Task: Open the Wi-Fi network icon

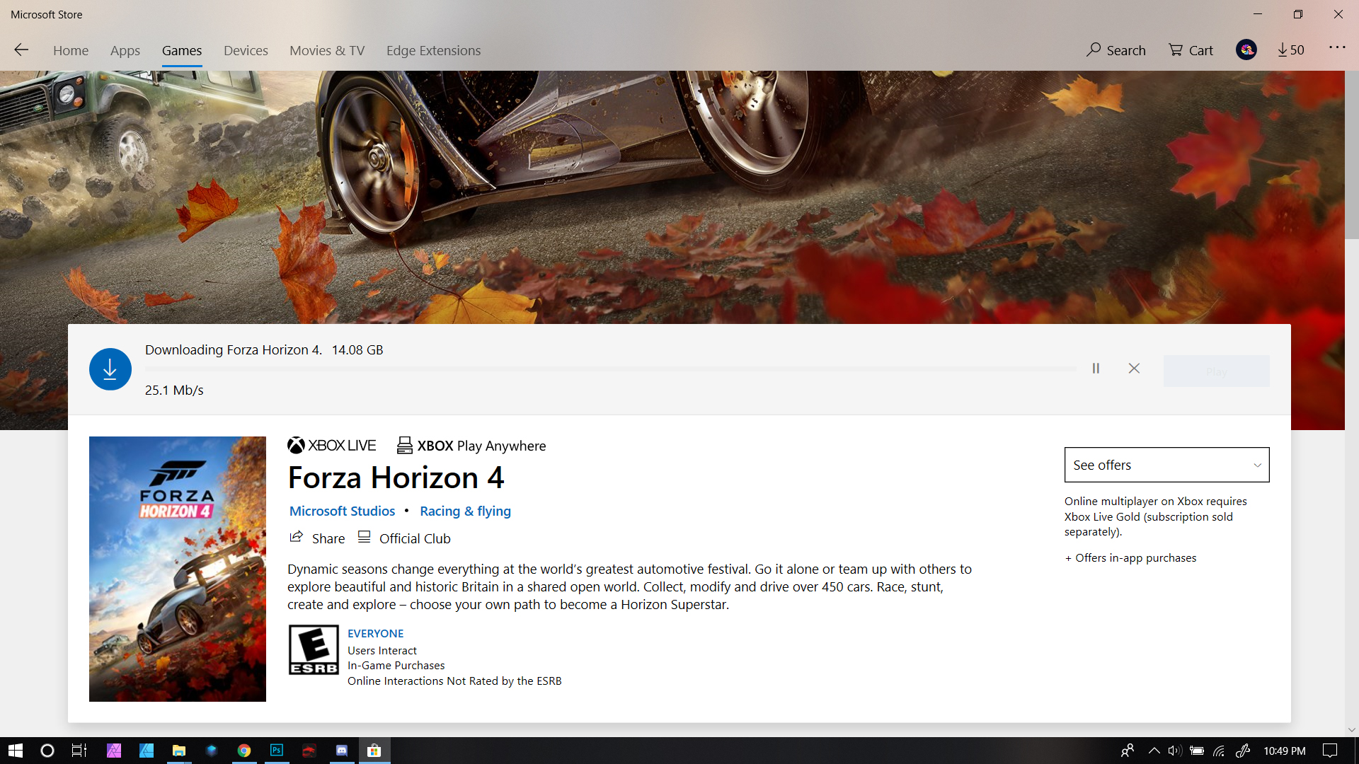Action: (x=1219, y=751)
